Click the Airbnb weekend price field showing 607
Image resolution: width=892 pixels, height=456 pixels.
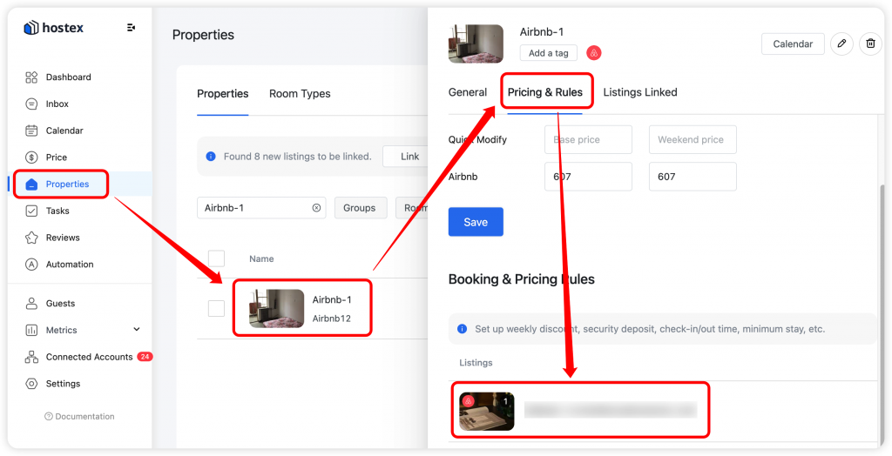(693, 177)
